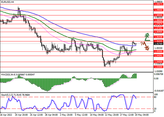Click the Stoch(5,3,3) indicator label
Viewport: 164px width, 117px height.
pos(7,95)
